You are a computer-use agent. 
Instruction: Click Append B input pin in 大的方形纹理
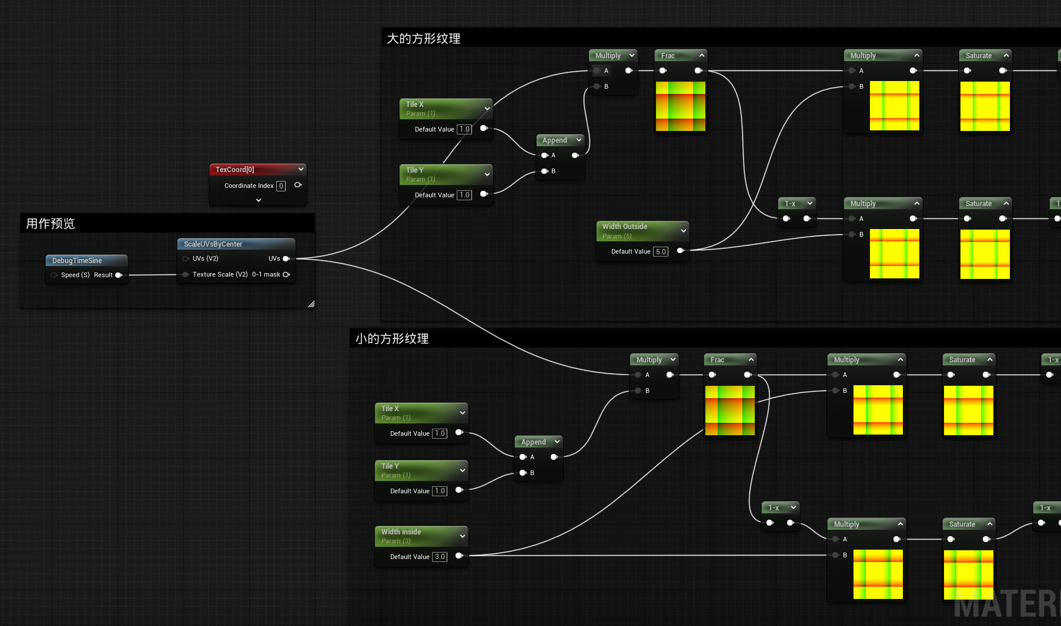(x=545, y=171)
